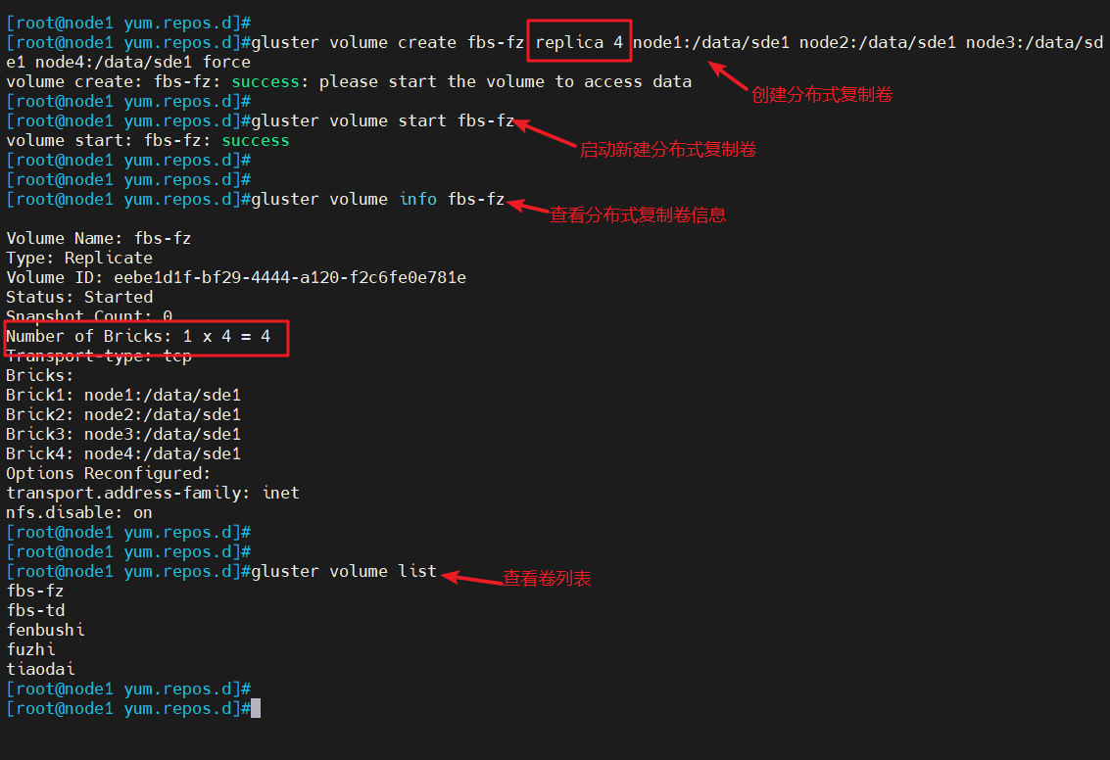Click 'tiaodai' in the volume list
This screenshot has width=1110, height=760.
click(40, 670)
